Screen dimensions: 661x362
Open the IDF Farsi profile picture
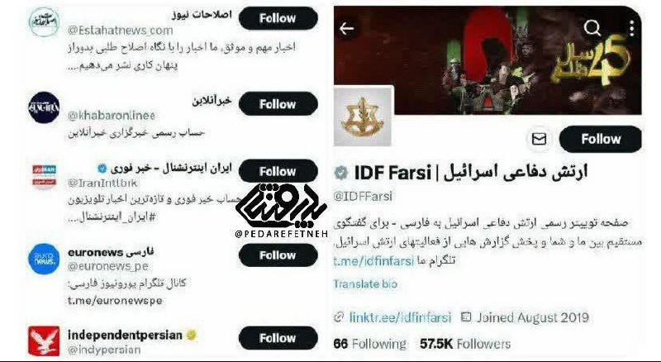tap(363, 117)
